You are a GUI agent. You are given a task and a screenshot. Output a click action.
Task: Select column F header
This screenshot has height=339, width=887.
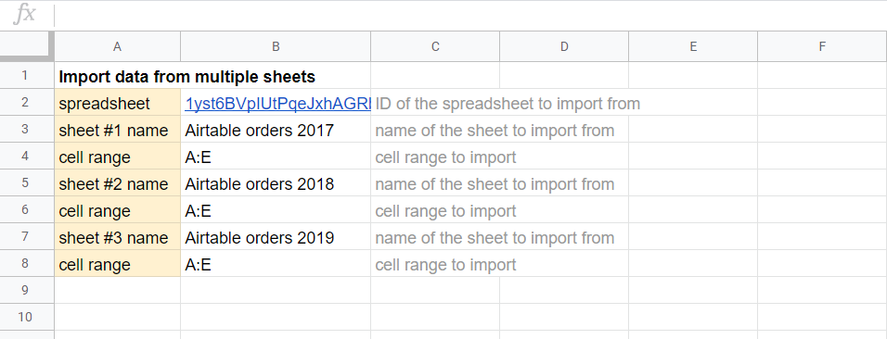coord(822,47)
